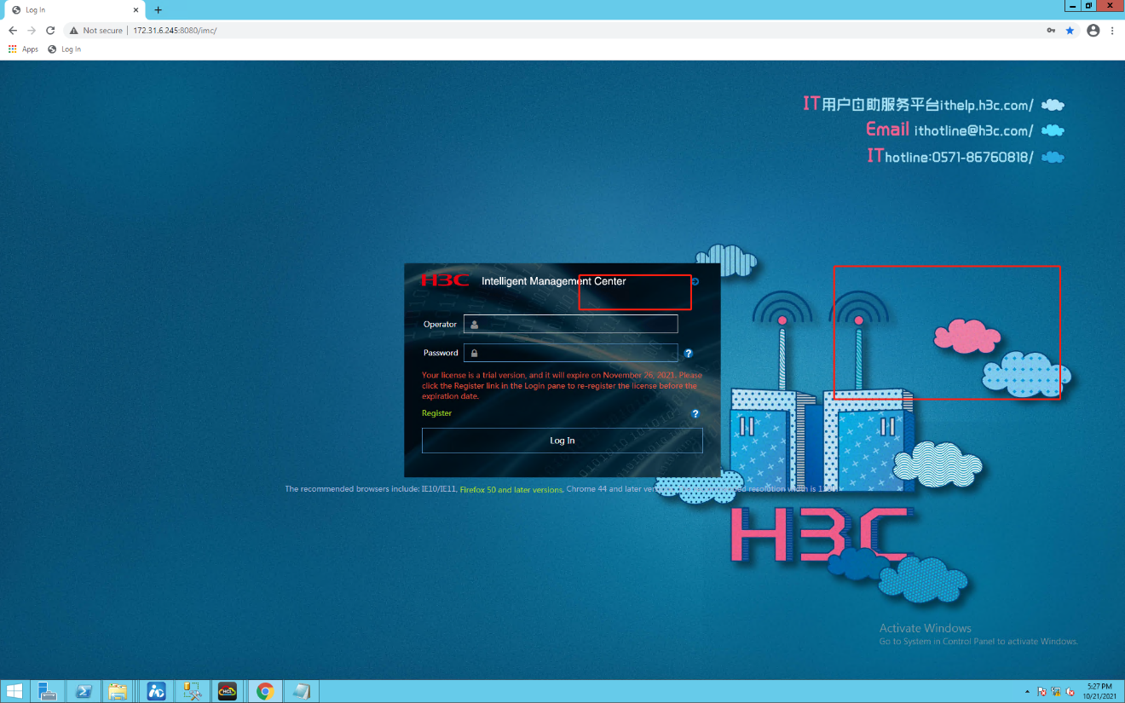Click the Operator input field

[571, 324]
